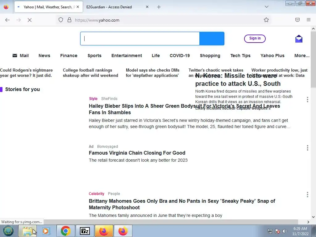Click the Stories for you heading

point(22,89)
